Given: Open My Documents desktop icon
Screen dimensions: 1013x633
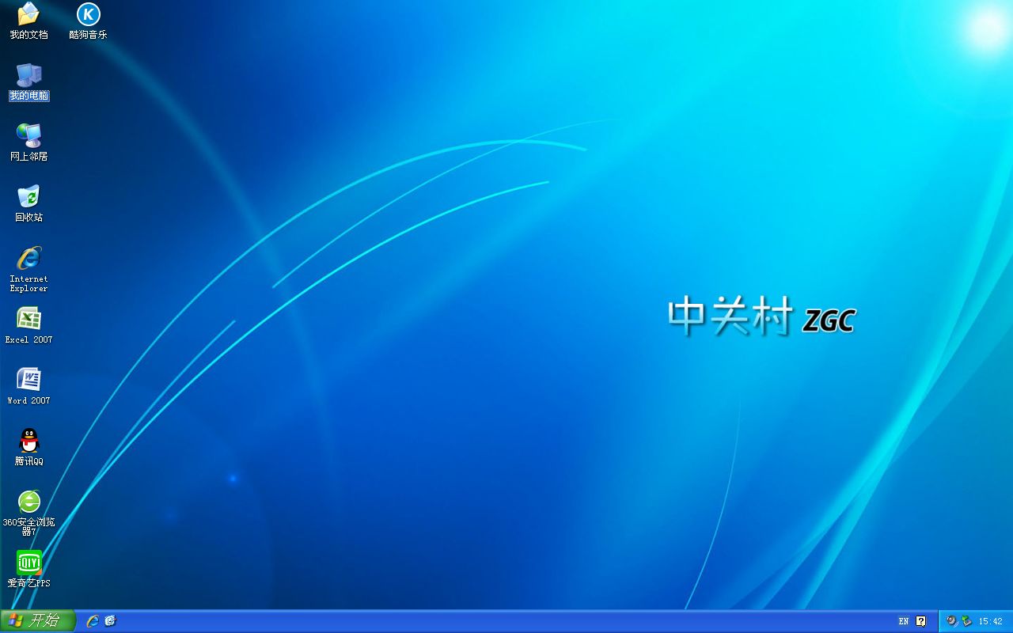Looking at the screenshot, I should click(28, 20).
